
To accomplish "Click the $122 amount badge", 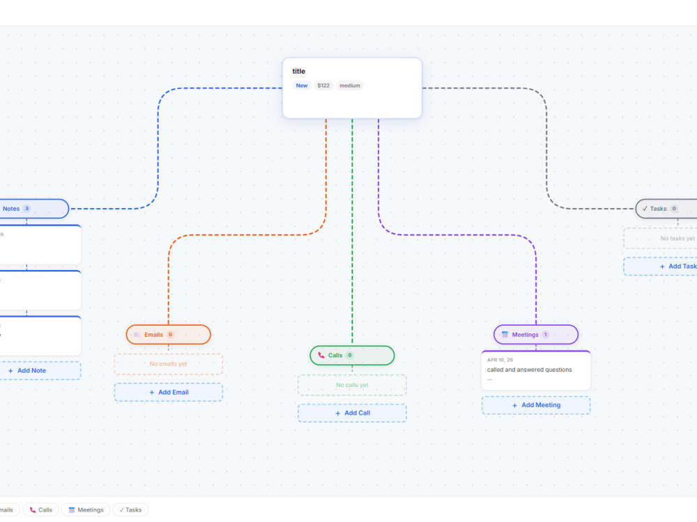I will click(x=323, y=86).
